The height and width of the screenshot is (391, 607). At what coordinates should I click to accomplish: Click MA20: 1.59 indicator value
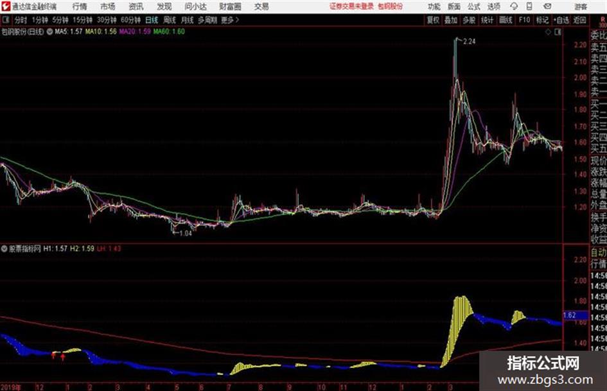[135, 31]
